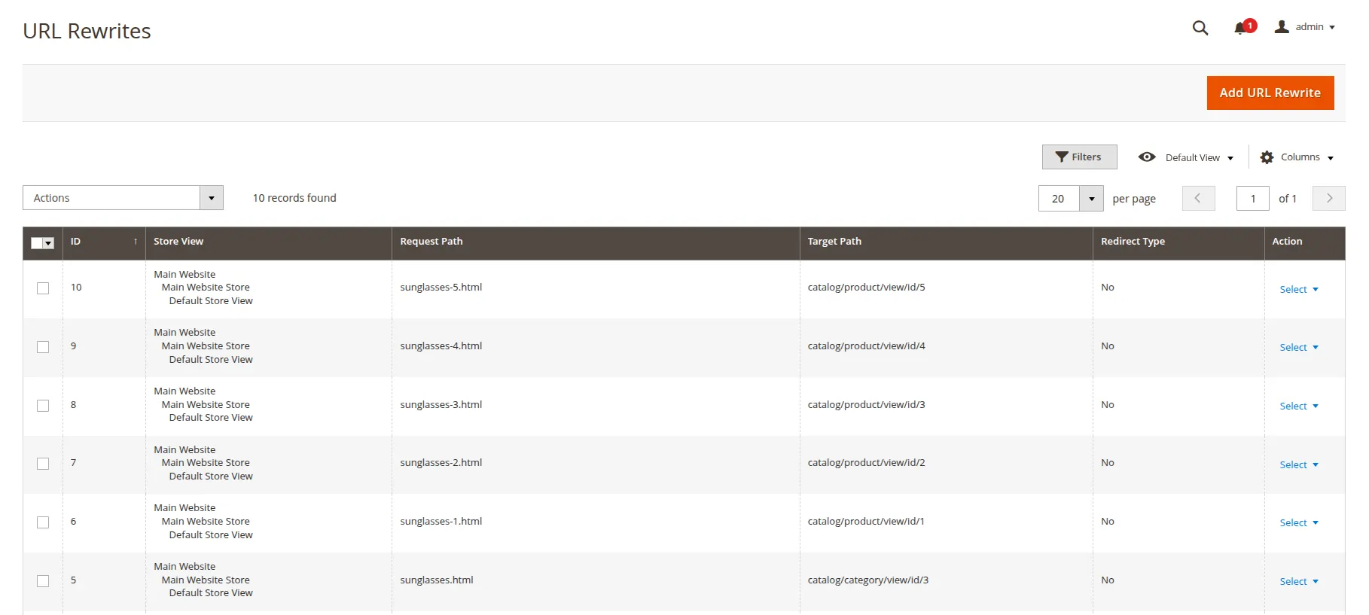Screen dimensions: 1369x615
Task: Open Select dropdown for sunglasses-3.html
Action: click(x=1299, y=406)
